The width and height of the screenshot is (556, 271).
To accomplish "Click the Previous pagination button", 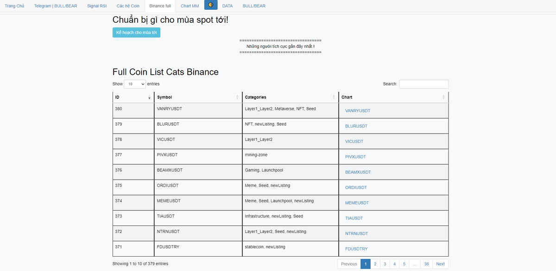I will 349,264.
